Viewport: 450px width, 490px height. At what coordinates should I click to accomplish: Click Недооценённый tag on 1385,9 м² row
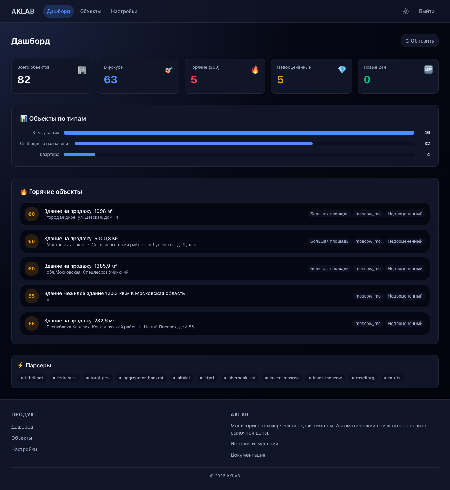405,269
